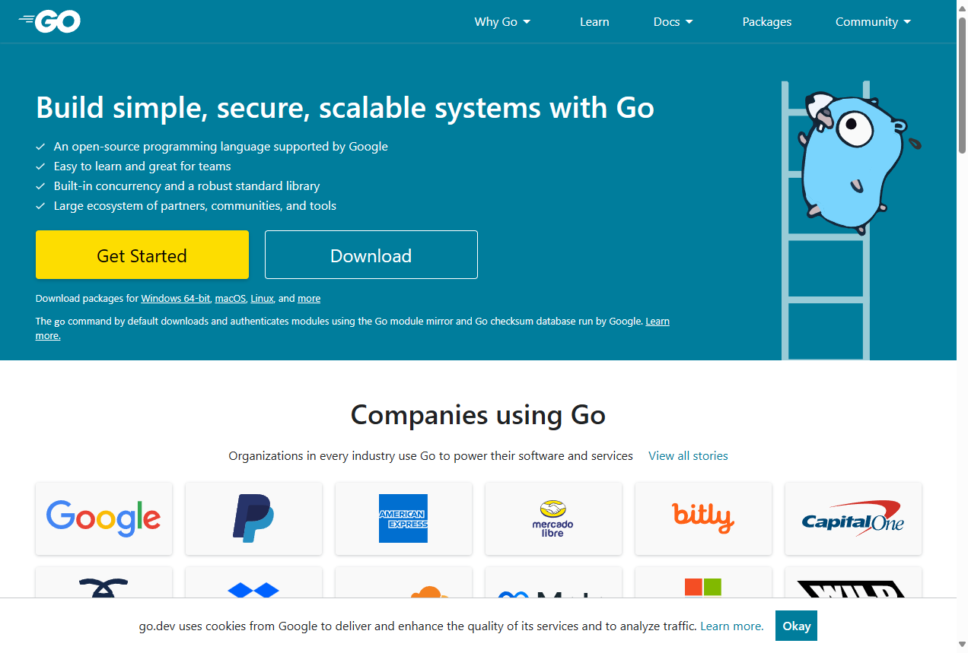Open the Capital One logo card
Viewport: 968px width, 653px height.
(x=853, y=518)
